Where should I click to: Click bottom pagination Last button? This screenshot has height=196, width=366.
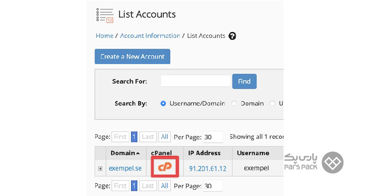pos(148,186)
